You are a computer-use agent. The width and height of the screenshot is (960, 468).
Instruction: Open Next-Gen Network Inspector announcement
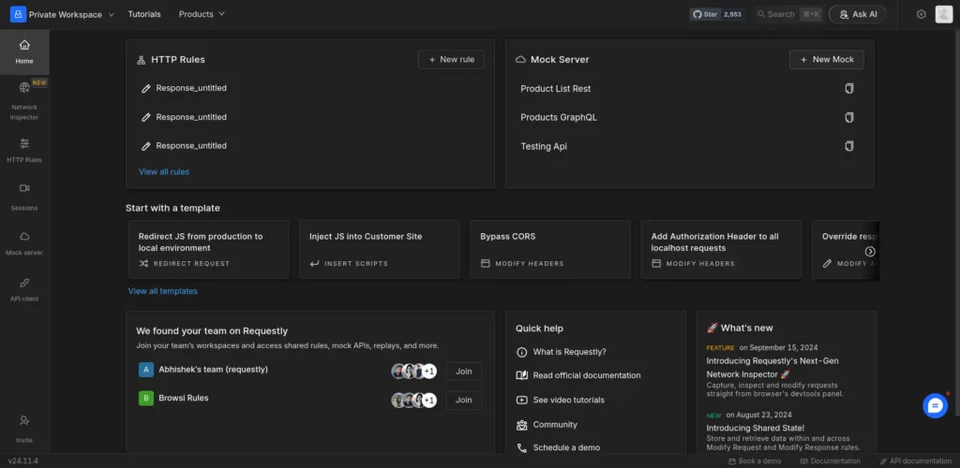(772, 367)
